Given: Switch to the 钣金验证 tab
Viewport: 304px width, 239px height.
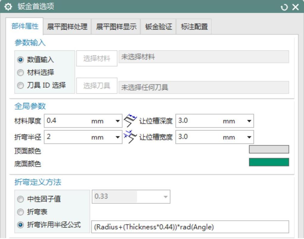Looking at the screenshot, I should [x=158, y=27].
